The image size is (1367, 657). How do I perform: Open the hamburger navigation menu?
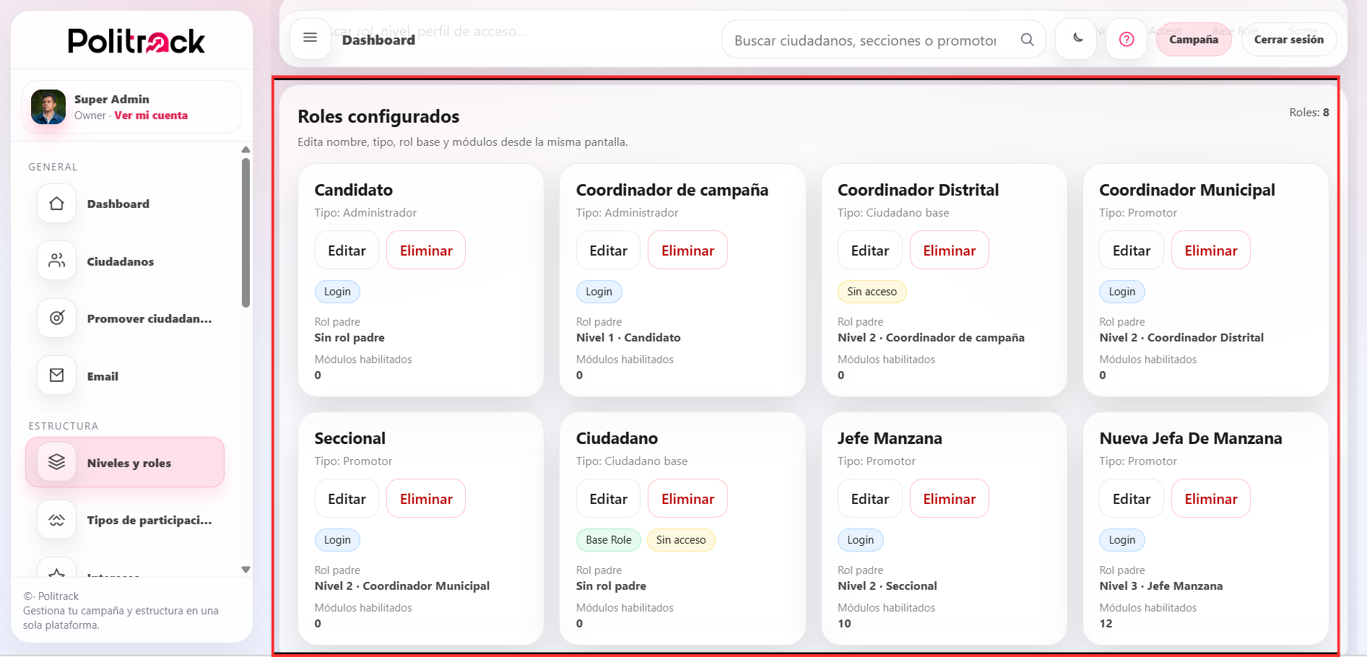310,38
